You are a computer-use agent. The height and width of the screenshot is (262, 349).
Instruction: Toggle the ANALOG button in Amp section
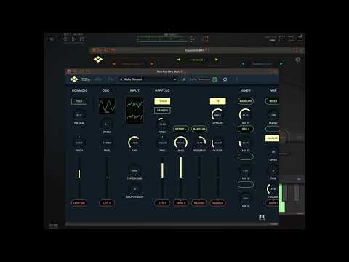[x=273, y=138]
